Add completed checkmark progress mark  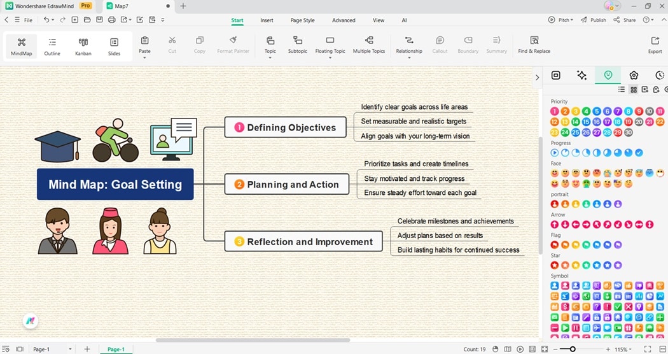(x=639, y=153)
